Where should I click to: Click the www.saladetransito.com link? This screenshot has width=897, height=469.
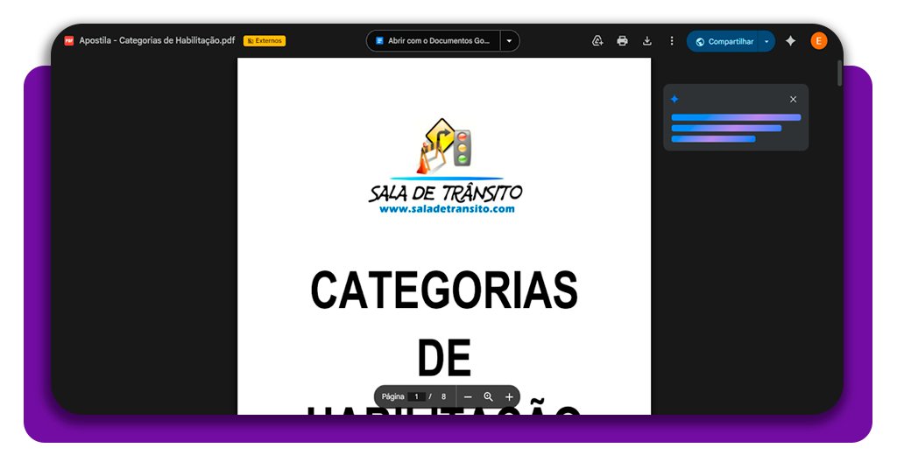pos(446,209)
